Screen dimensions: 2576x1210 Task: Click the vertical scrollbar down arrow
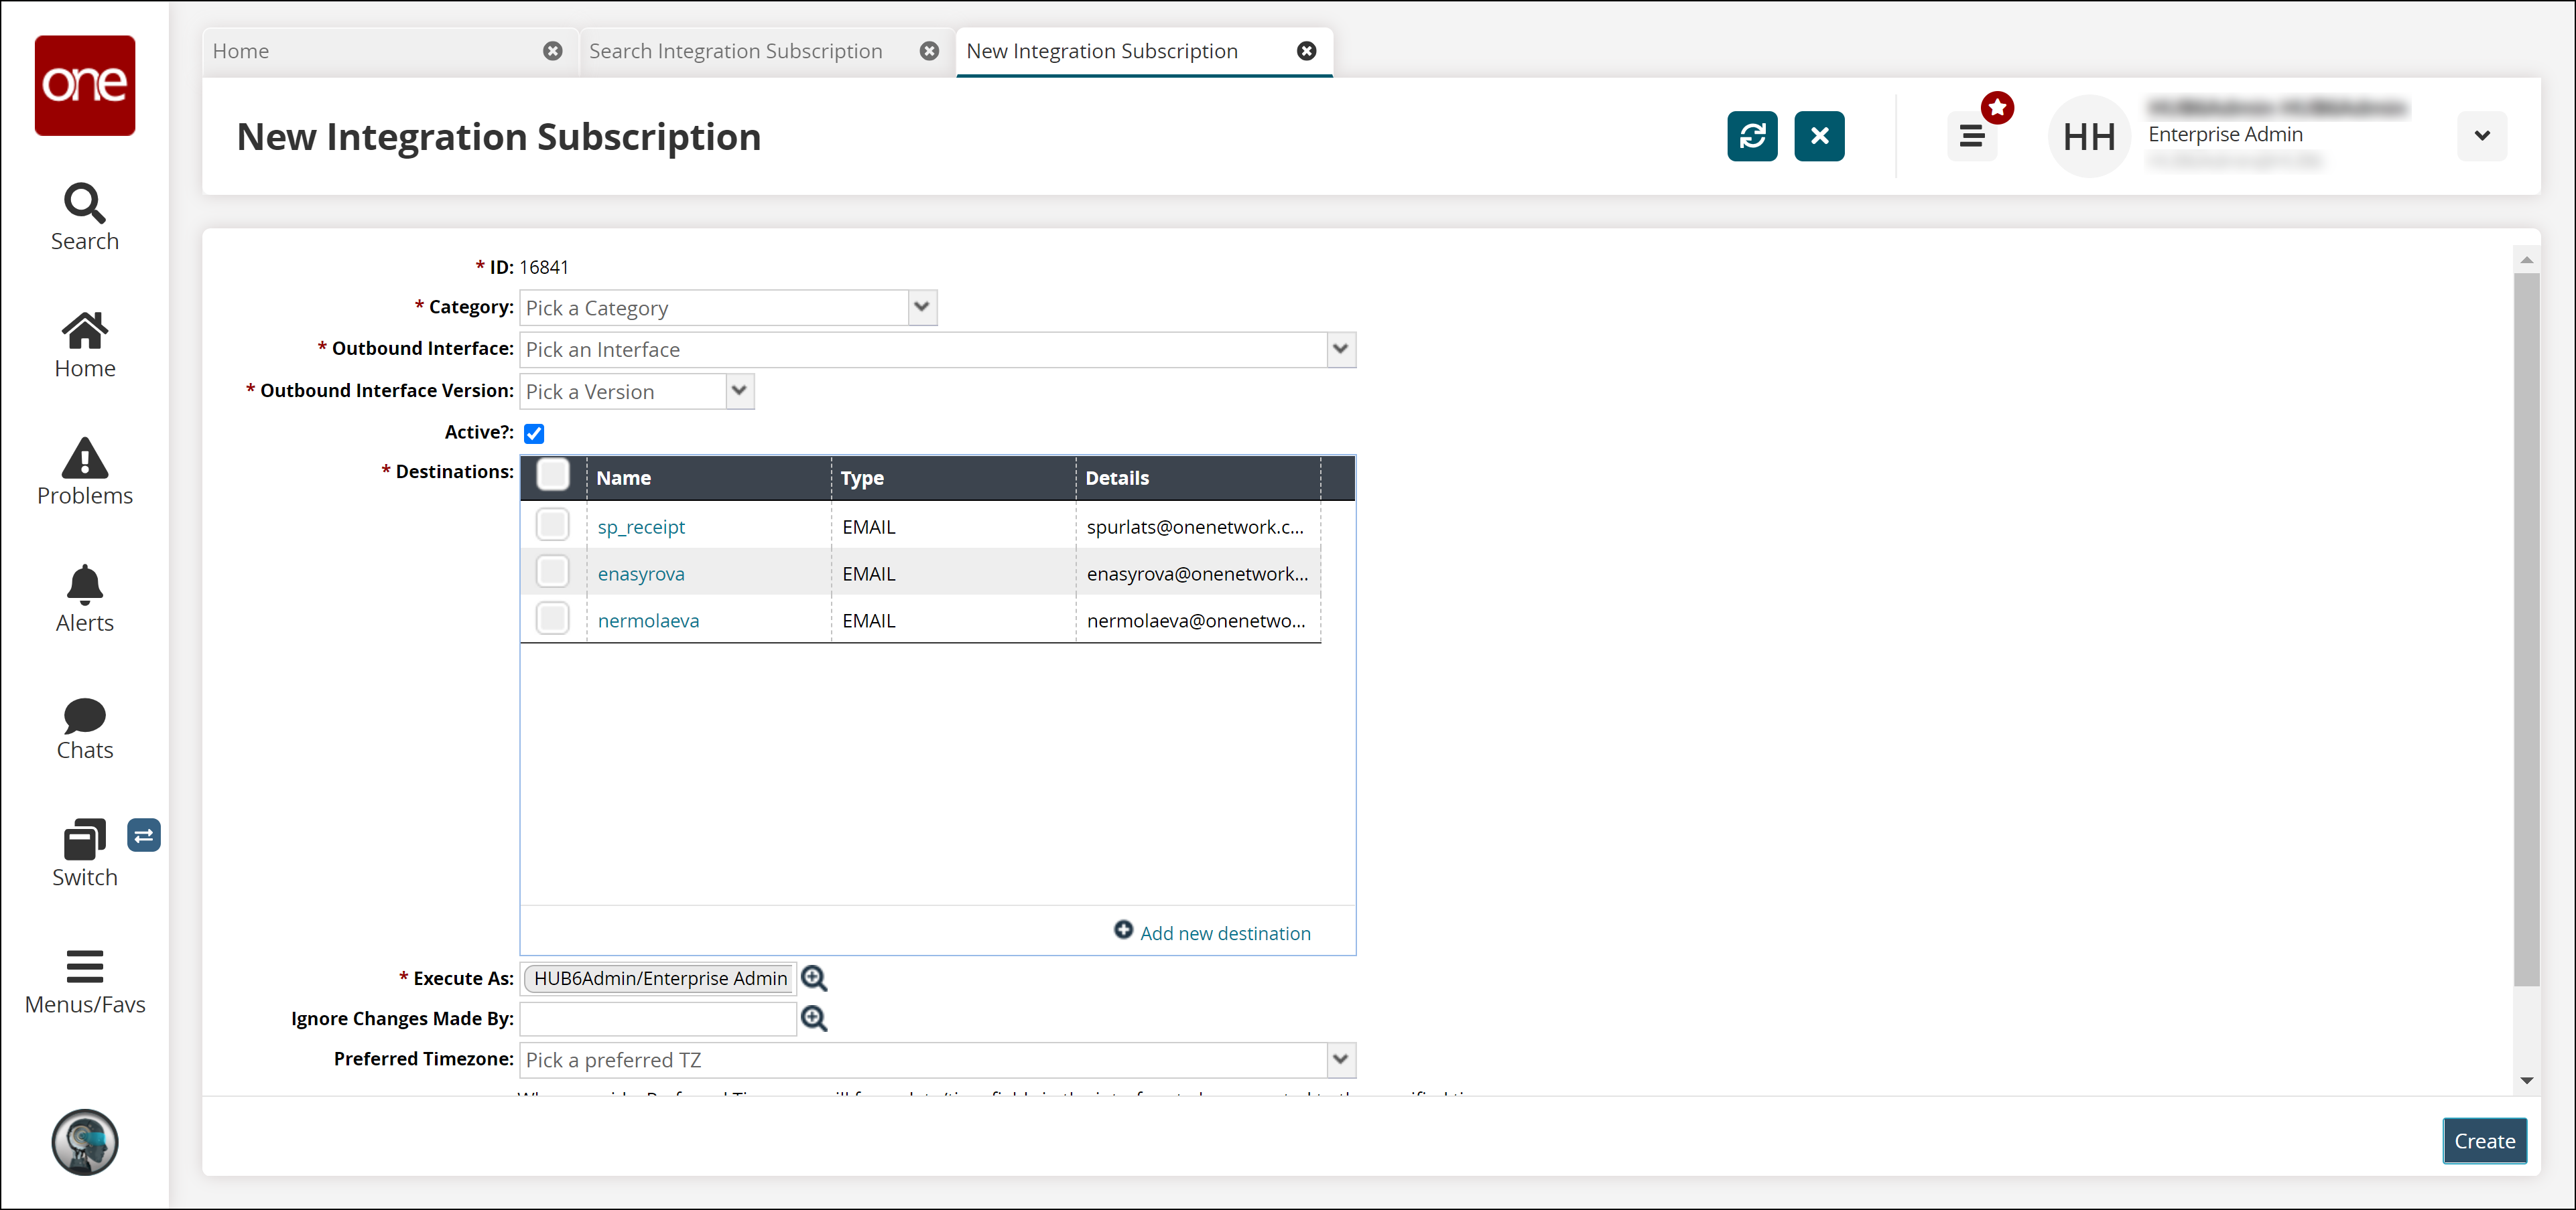[x=2526, y=1080]
